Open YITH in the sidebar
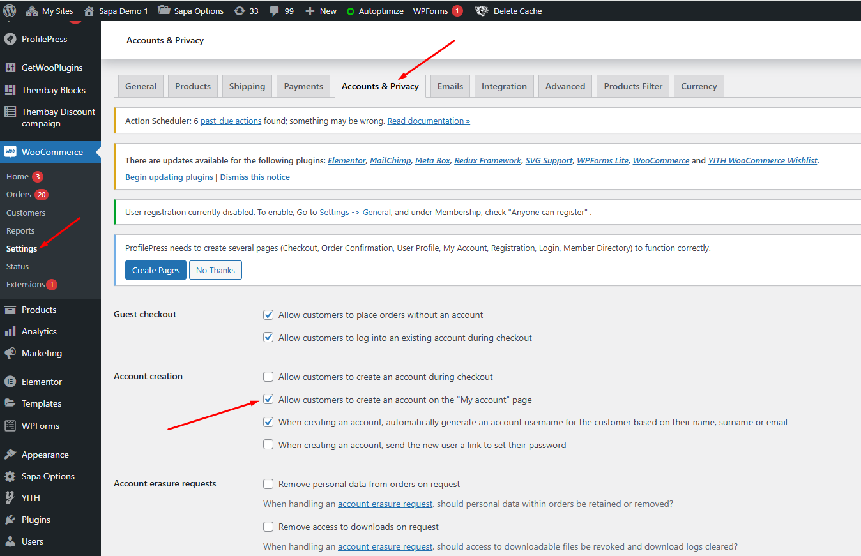The image size is (861, 556). coord(50,498)
